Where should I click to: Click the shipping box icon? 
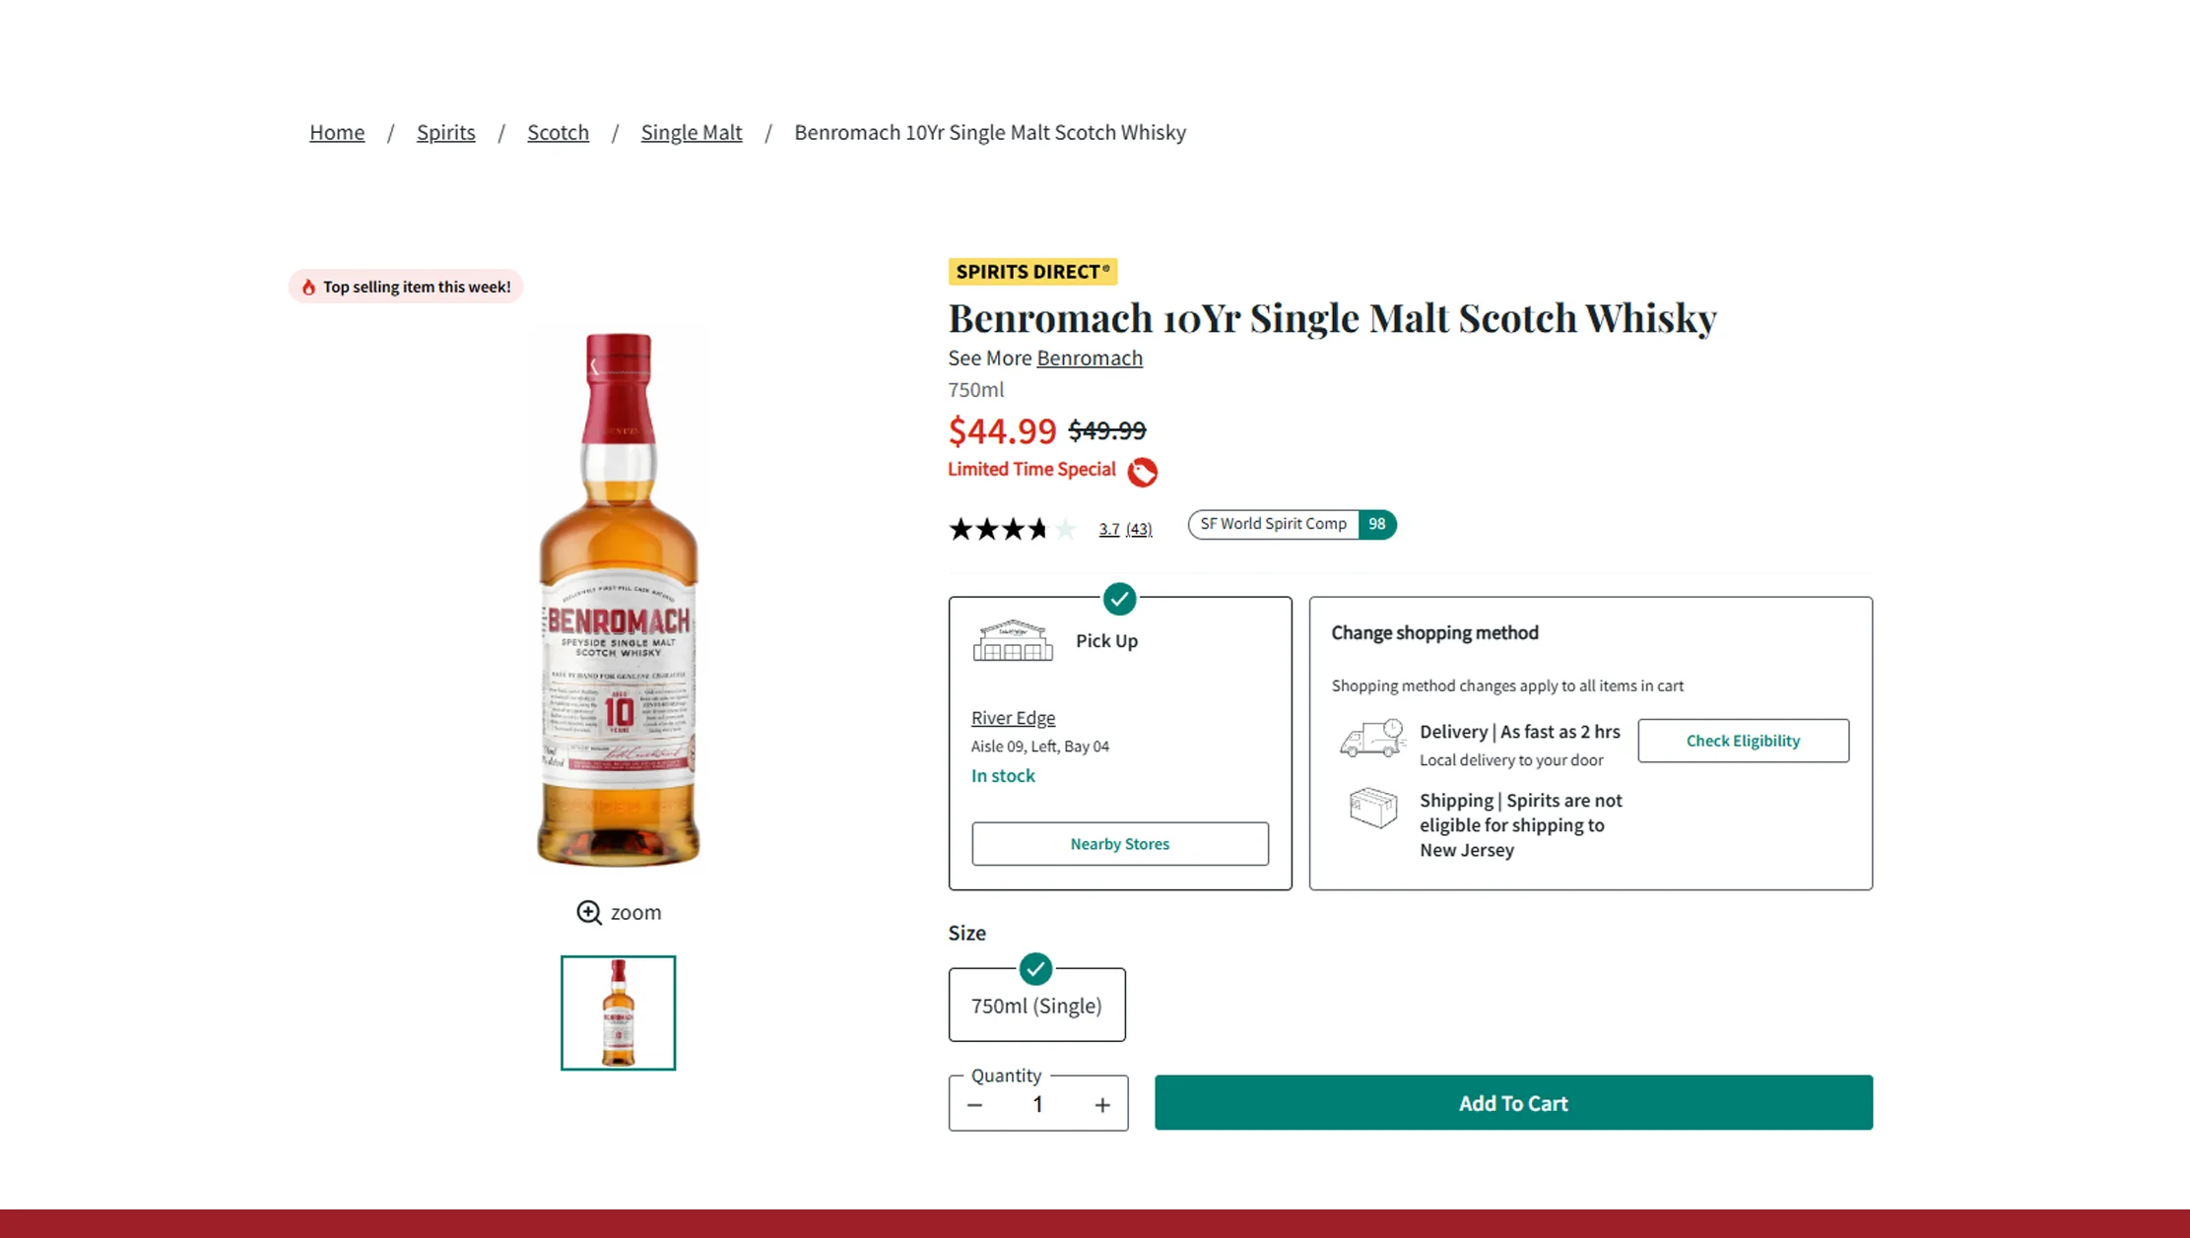pos(1373,809)
